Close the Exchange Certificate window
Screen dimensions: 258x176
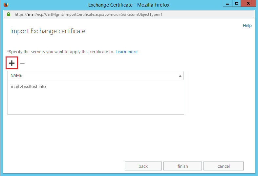(x=248, y=4)
